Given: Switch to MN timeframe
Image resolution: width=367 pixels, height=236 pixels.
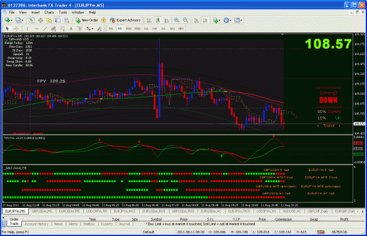Looking at the screenshot, I should (x=181, y=29).
